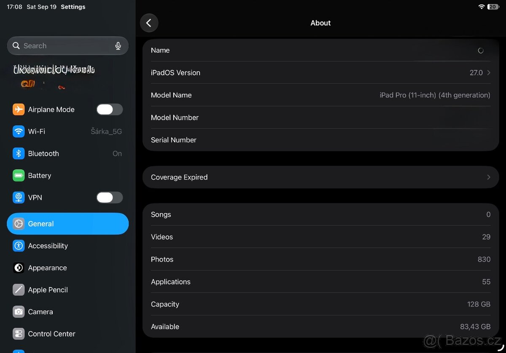This screenshot has width=506, height=353.
Task: Tap the Photos count '830'
Action: [x=484, y=259]
